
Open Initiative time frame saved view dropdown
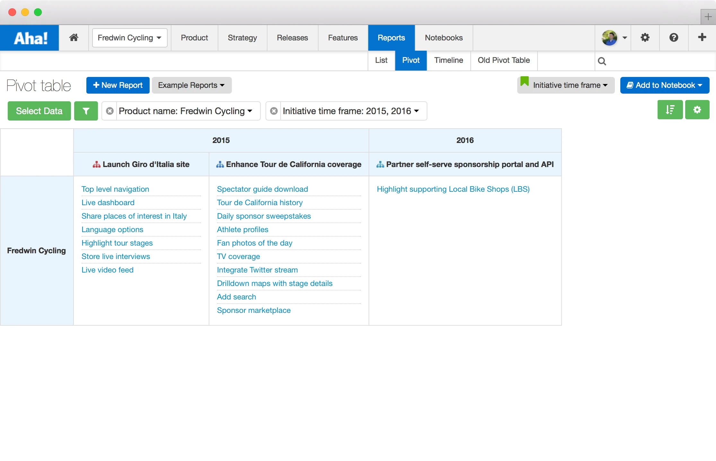pyautogui.click(x=566, y=85)
